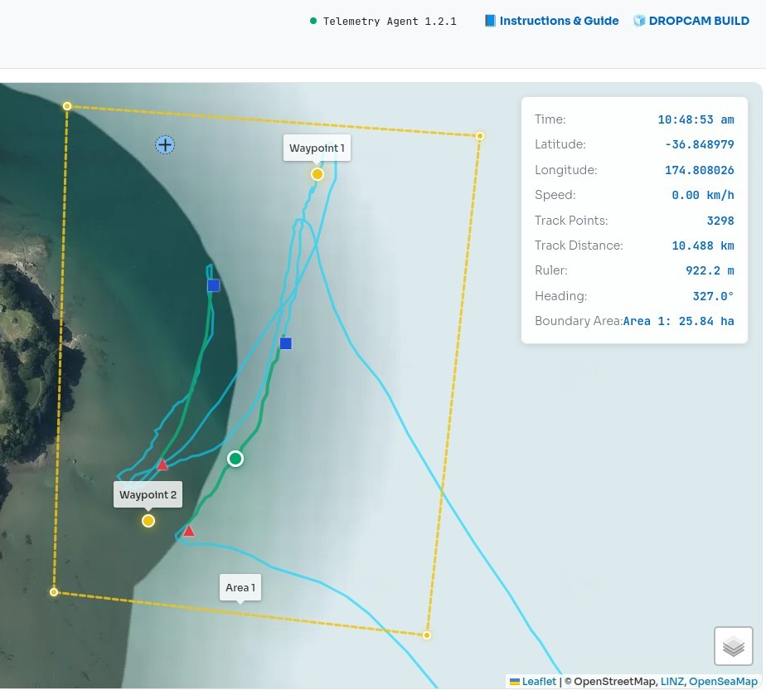766x700 pixels.
Task: Click the DROPCAM BUILD globe icon
Action: coord(639,20)
